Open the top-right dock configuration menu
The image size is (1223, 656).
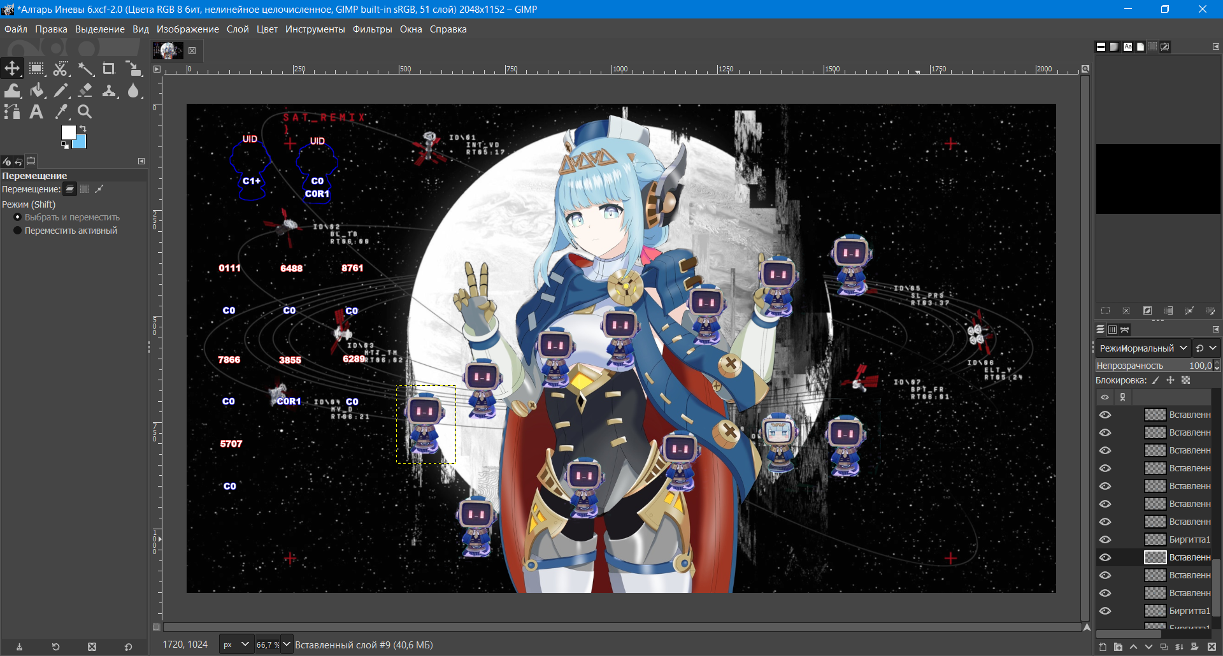[1216, 46]
